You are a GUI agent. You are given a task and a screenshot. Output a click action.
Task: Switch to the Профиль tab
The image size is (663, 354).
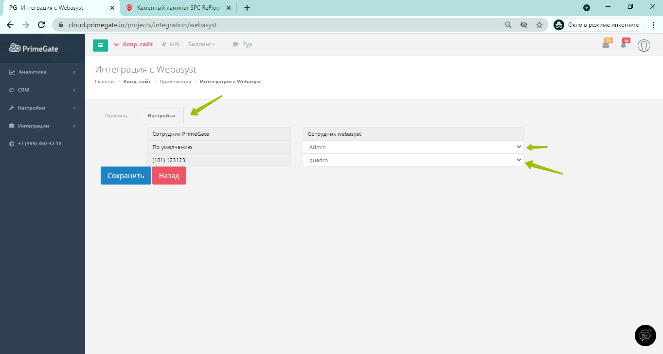(x=117, y=116)
